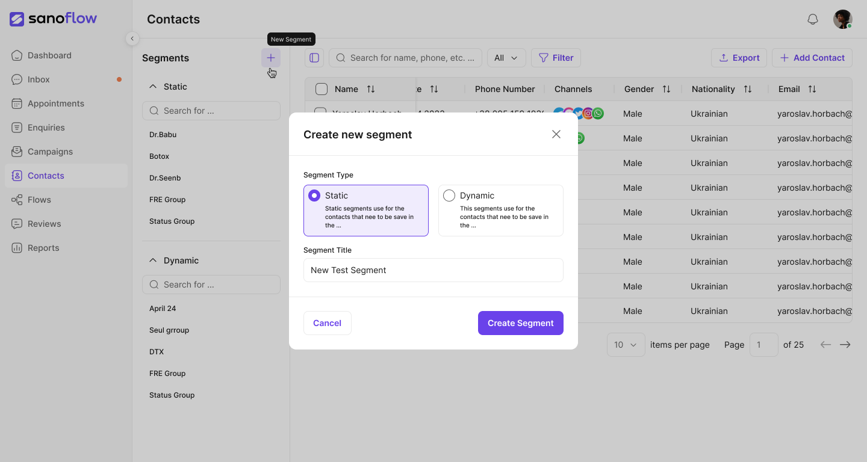The width and height of the screenshot is (867, 462).
Task: Sort by Nationality column
Action: coord(748,89)
